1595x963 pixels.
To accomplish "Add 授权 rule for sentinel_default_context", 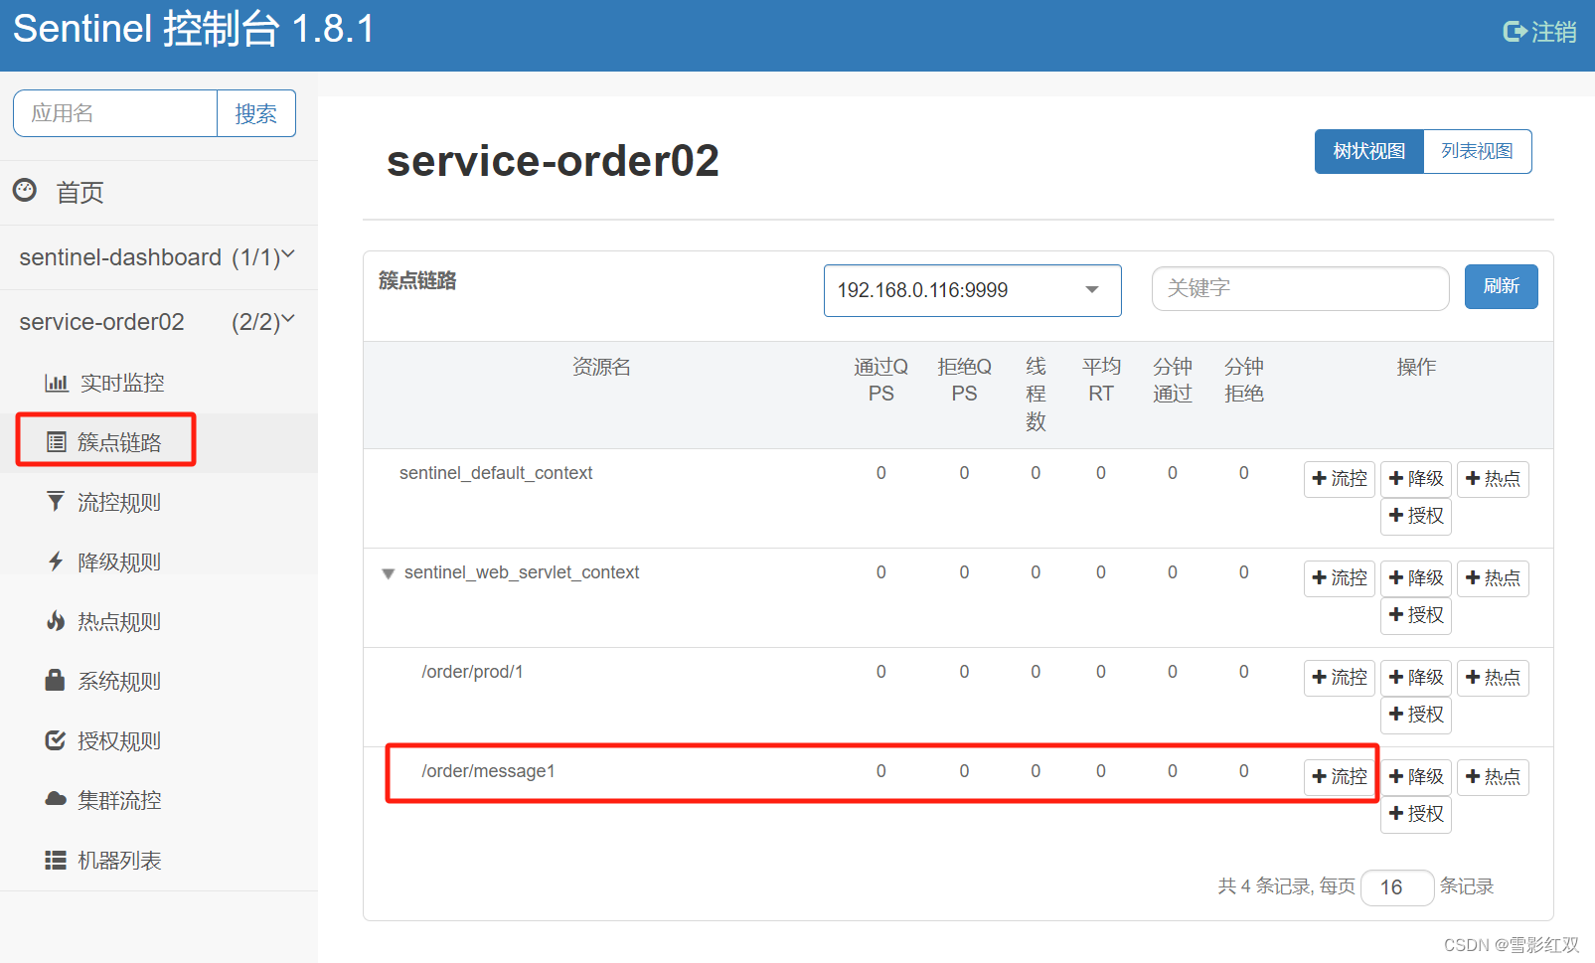I will pos(1415,516).
